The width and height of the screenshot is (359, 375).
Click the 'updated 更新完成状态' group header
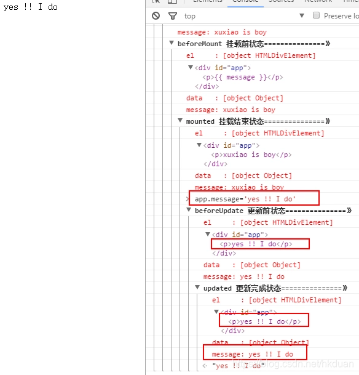(x=275, y=288)
